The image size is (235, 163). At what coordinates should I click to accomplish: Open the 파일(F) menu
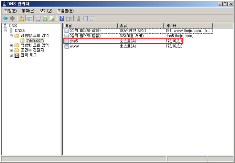pos(10,11)
